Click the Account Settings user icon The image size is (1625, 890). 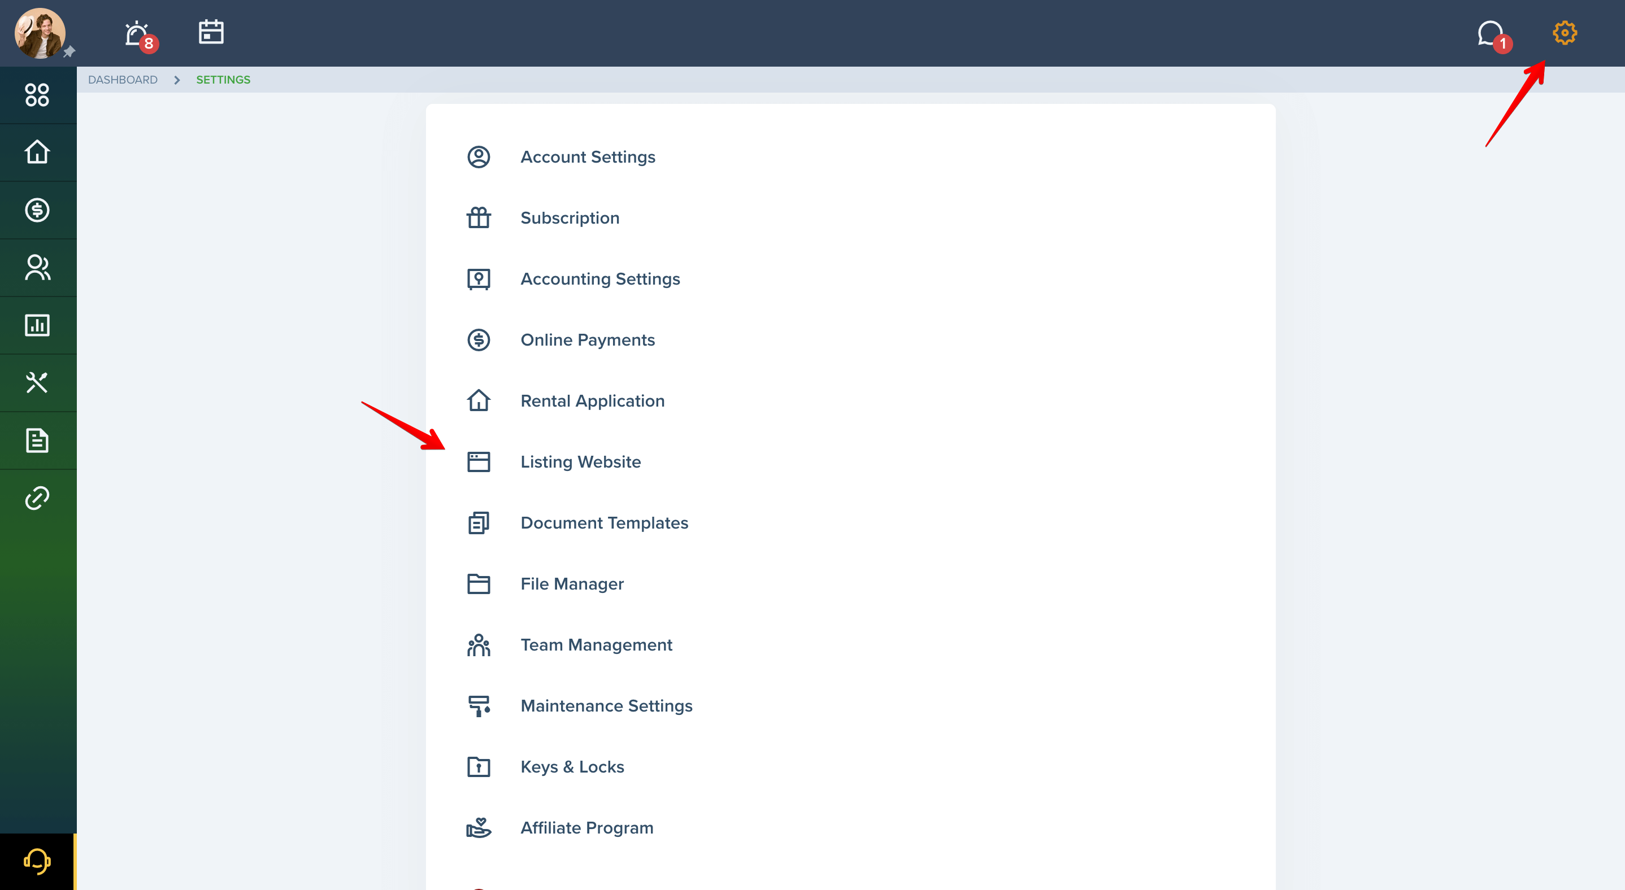click(x=479, y=157)
